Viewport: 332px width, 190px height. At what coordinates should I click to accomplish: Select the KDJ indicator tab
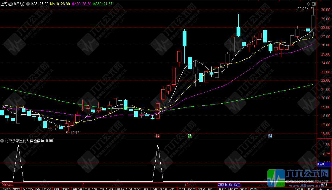pyautogui.click(x=173, y=189)
